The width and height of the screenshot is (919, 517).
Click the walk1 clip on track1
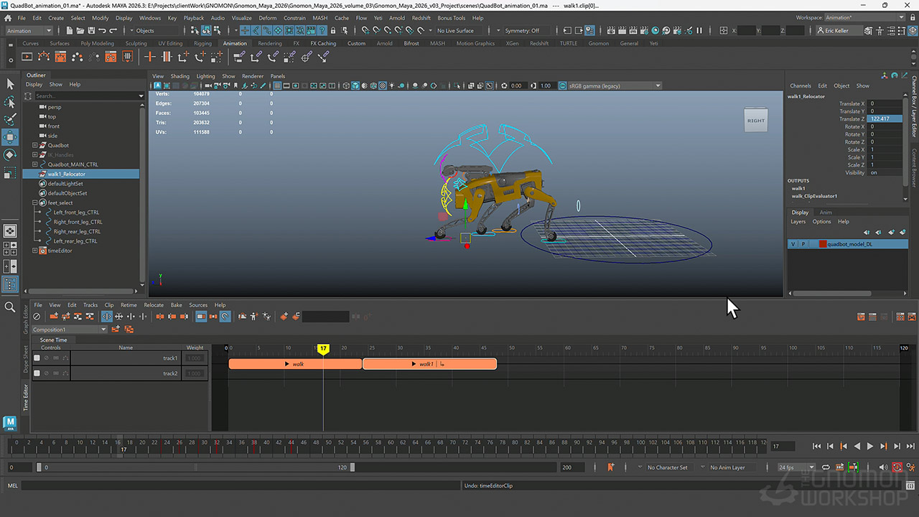click(x=429, y=364)
